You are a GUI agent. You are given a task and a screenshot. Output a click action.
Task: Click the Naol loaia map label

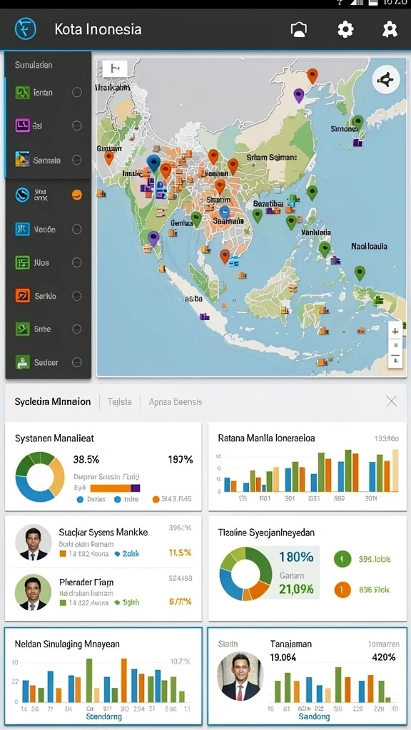tap(369, 246)
